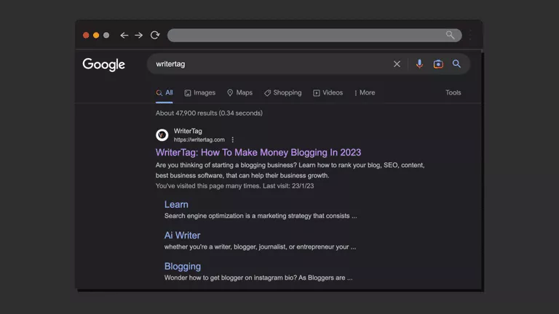
Task: Submit search with blue magnifier icon
Action: pyautogui.click(x=456, y=64)
